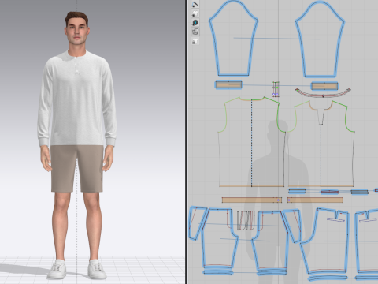Viewport: 378px width, 284px height.
Task: Select the right tan hem band pattern
Action: pyautogui.click(x=315, y=200)
